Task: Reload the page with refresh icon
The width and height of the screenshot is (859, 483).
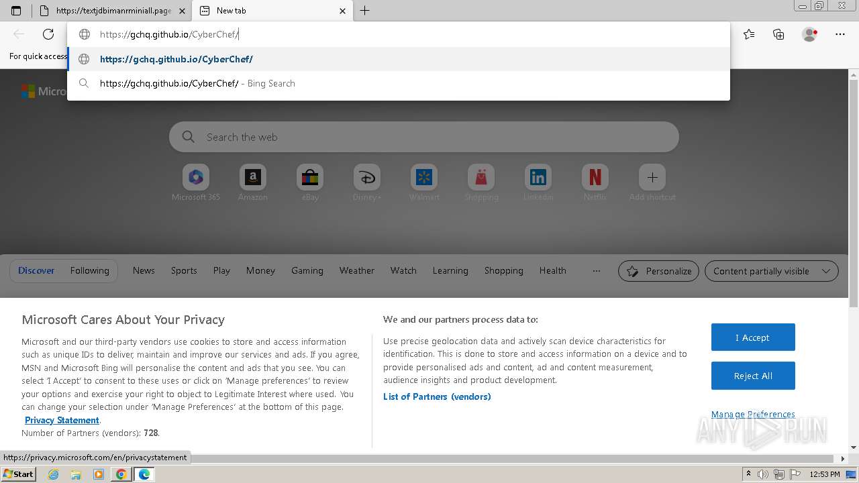Action: [x=48, y=34]
